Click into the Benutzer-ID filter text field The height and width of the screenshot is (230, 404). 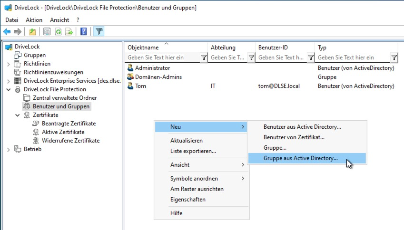click(282, 57)
